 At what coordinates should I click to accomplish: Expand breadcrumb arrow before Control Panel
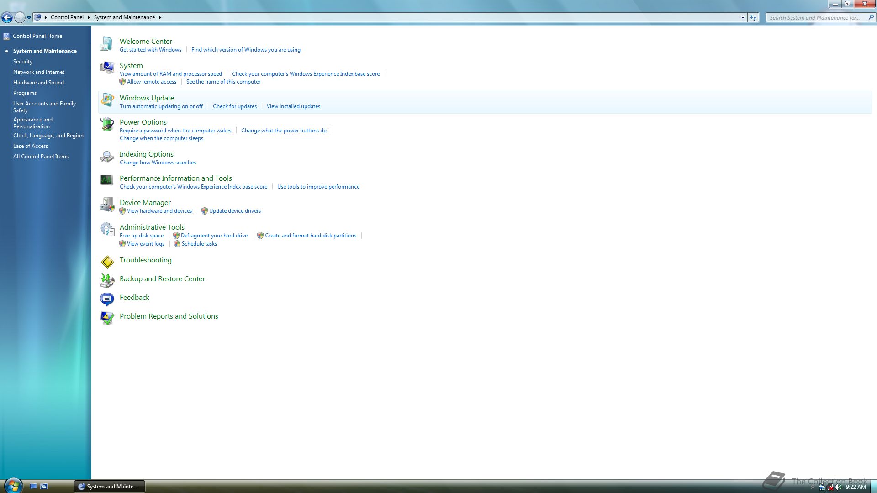point(46,17)
